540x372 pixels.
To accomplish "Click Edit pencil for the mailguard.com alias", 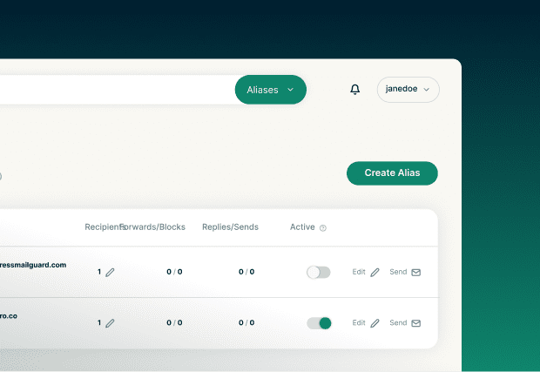I will 375,273.
